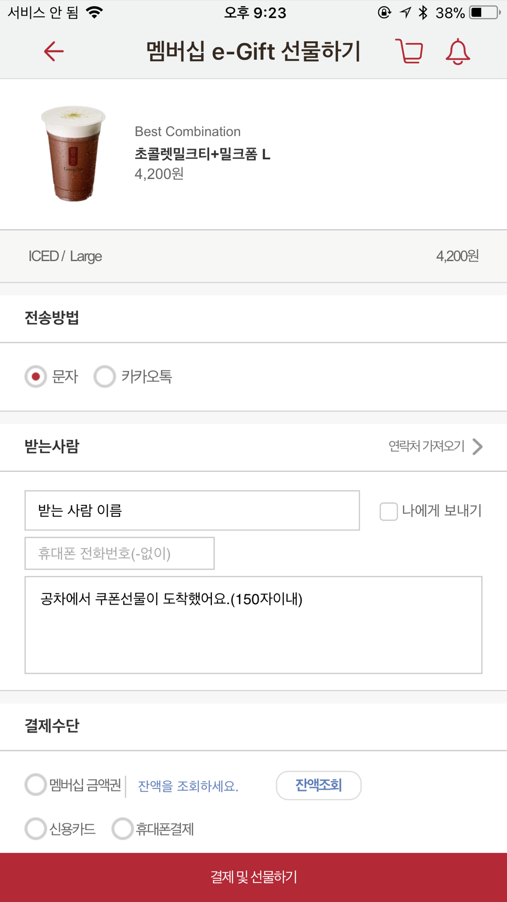Image resolution: width=507 pixels, height=902 pixels.
Task: Open the shopping cart
Action: (409, 51)
